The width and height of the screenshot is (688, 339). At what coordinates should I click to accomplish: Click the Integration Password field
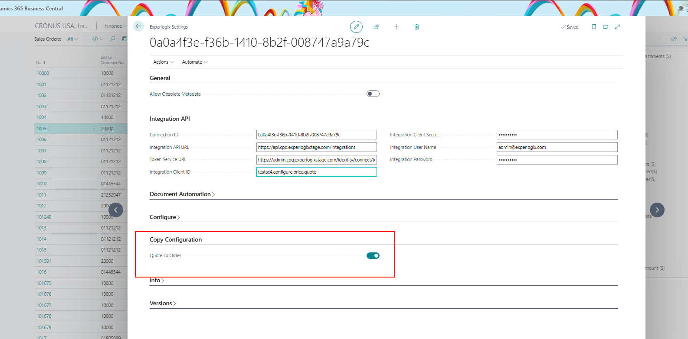coord(557,160)
